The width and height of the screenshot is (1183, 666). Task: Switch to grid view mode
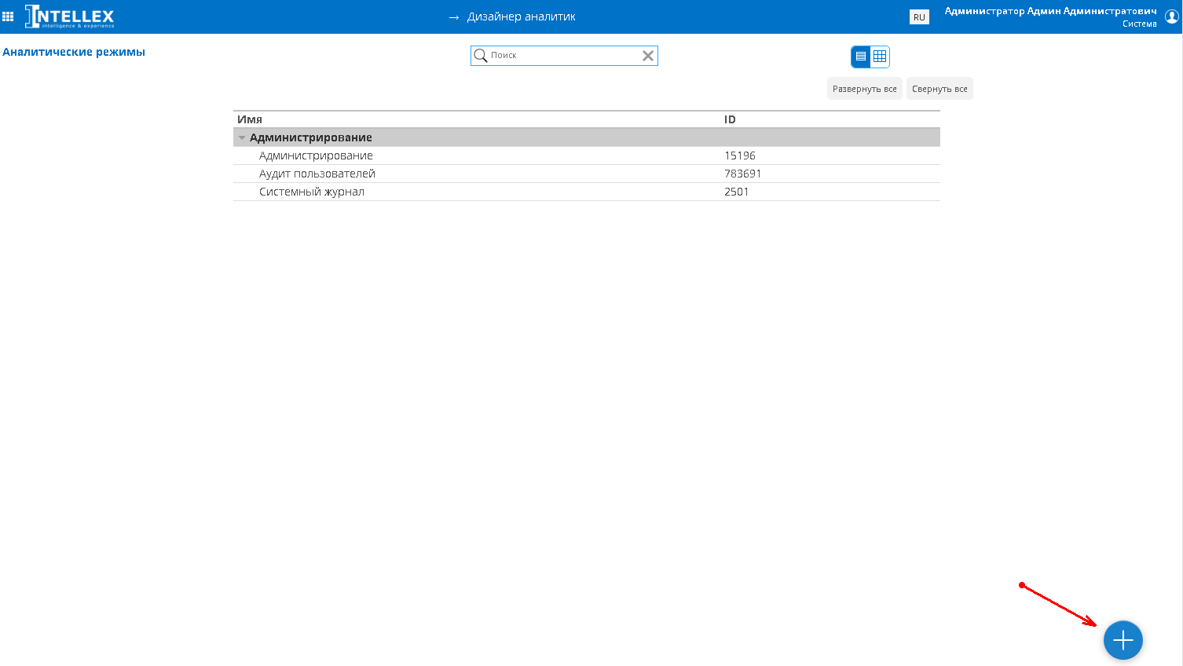pyautogui.click(x=880, y=57)
